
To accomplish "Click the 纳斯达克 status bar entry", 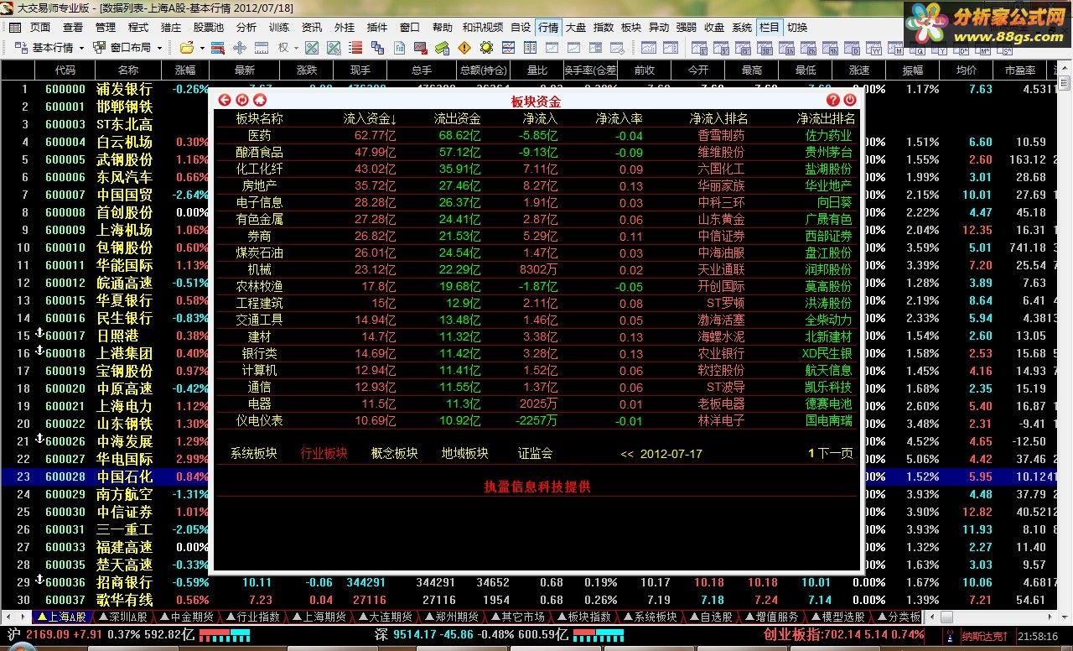I will tap(985, 637).
